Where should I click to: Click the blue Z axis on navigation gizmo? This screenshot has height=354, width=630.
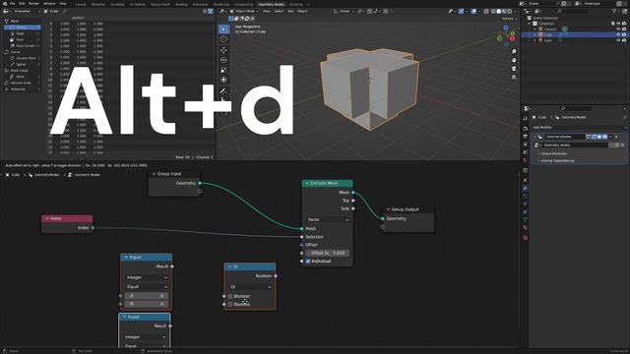tap(506, 29)
